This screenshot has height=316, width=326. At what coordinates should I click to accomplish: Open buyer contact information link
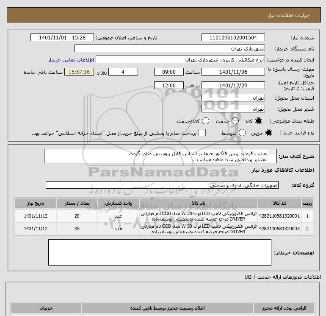pos(71,60)
